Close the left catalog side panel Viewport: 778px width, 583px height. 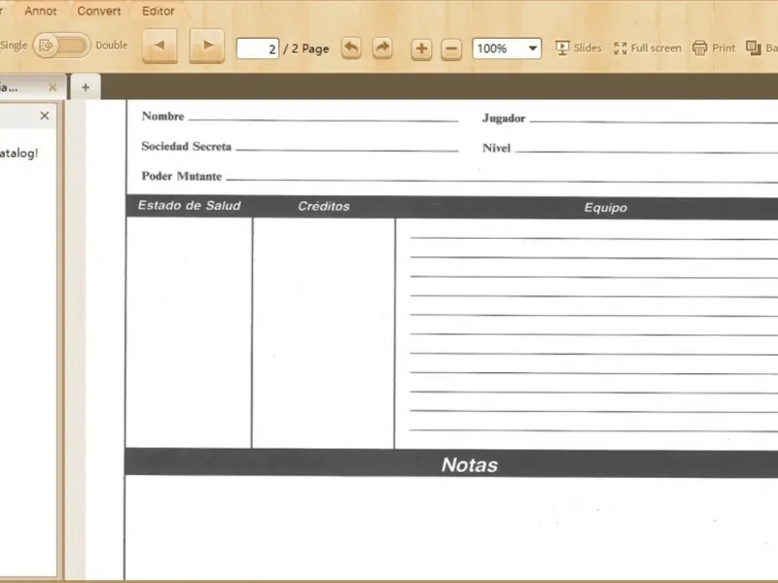tap(44, 116)
